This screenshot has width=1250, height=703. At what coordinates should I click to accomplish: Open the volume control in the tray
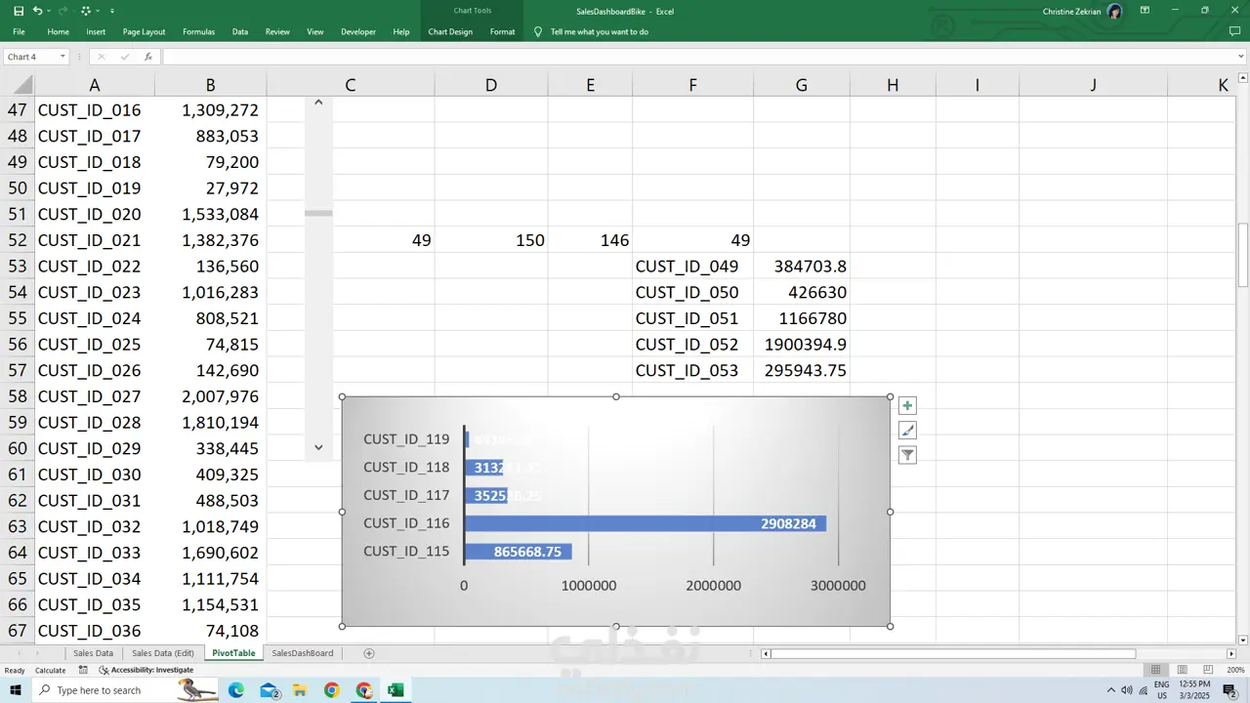coord(1127,690)
